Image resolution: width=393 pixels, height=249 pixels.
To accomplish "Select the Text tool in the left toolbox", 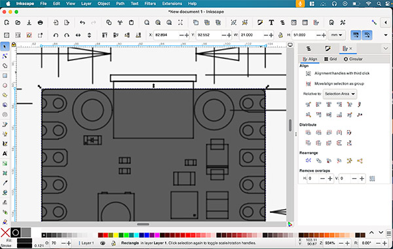I will tap(5, 154).
